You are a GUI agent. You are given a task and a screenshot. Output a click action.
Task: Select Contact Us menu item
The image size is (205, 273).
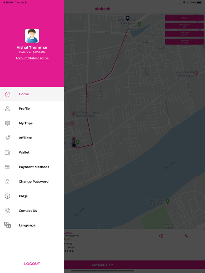pos(32,211)
